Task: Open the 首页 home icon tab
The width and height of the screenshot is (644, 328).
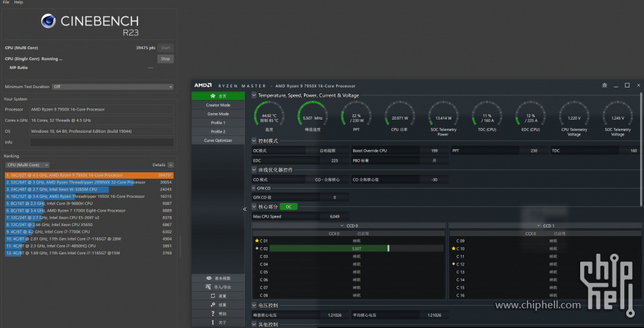Action: [x=218, y=96]
